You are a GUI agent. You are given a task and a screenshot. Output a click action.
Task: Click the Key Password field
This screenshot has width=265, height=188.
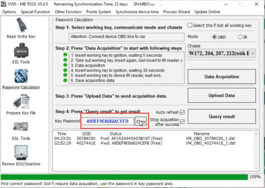[108, 121]
